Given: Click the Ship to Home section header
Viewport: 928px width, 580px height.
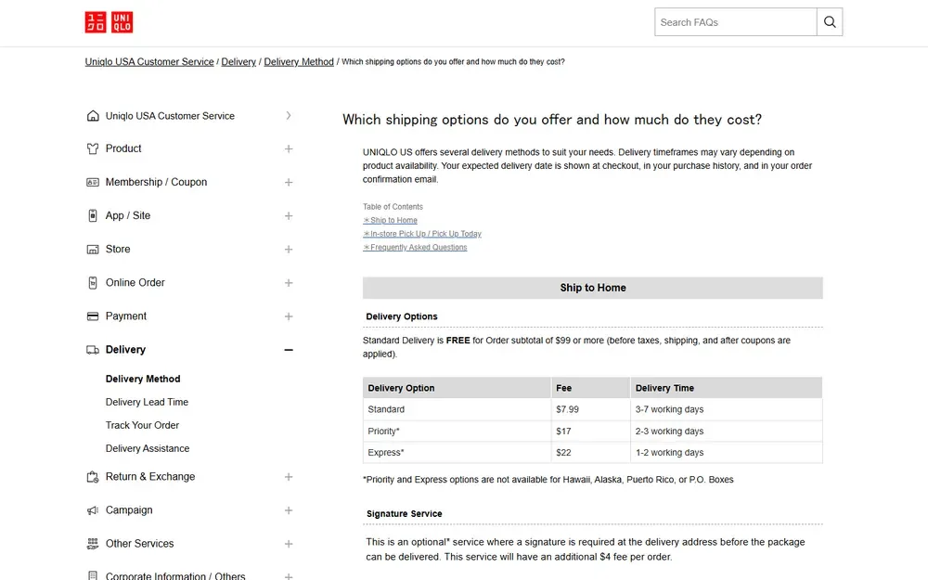Looking at the screenshot, I should (592, 288).
